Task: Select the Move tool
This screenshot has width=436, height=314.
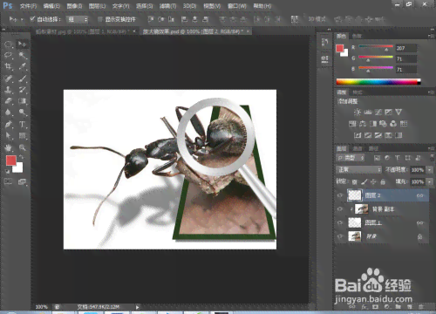Action: coord(22,44)
